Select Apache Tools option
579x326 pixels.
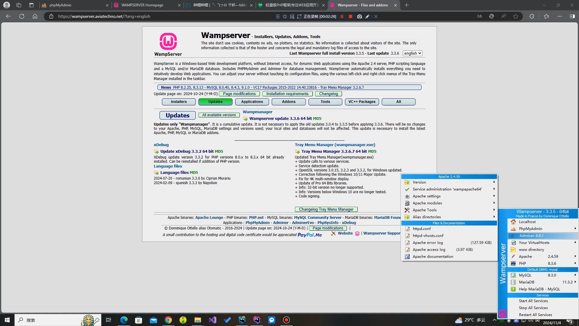point(425,210)
